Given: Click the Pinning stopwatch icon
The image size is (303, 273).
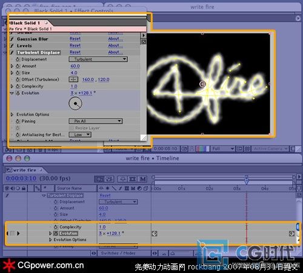Looking at the screenshot, I should pyautogui.click(x=18, y=121).
